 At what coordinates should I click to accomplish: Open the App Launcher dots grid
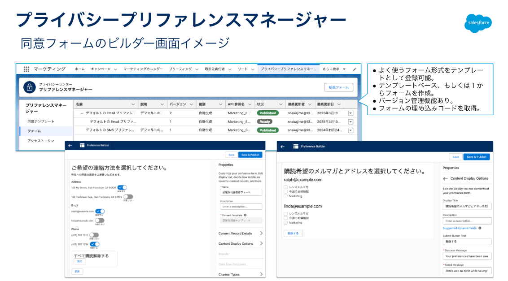[x=26, y=69]
